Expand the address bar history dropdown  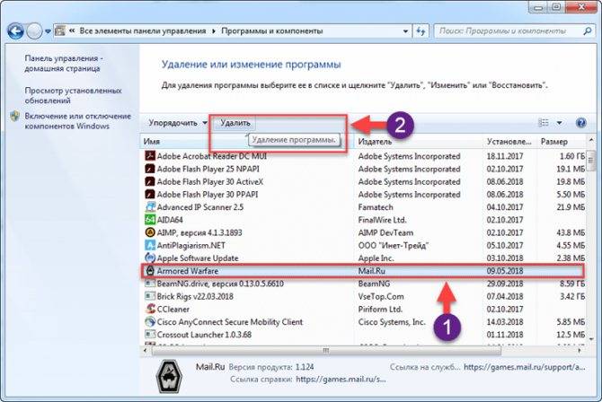coord(405,31)
